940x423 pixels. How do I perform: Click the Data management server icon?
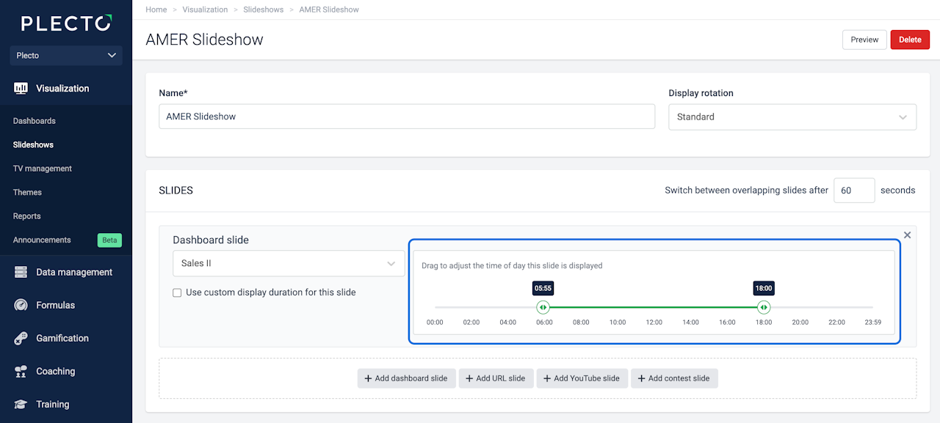tap(21, 272)
